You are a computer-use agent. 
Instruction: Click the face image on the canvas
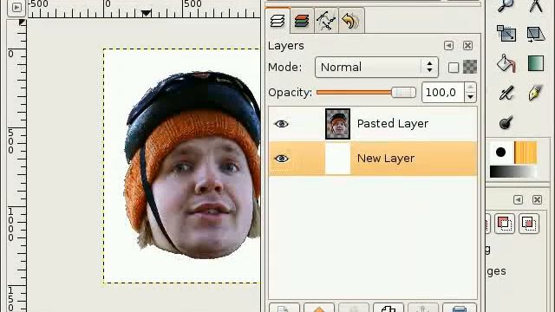click(193, 165)
